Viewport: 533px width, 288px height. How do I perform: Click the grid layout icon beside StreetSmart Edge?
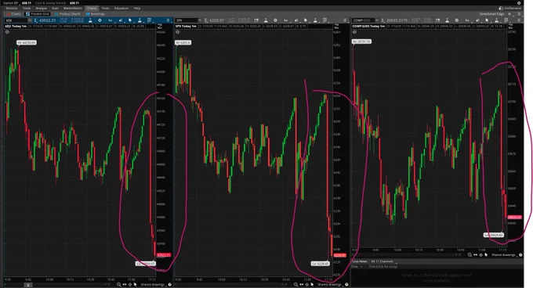pyautogui.click(x=509, y=14)
